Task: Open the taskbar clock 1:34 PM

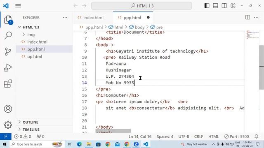Action: 247,144
